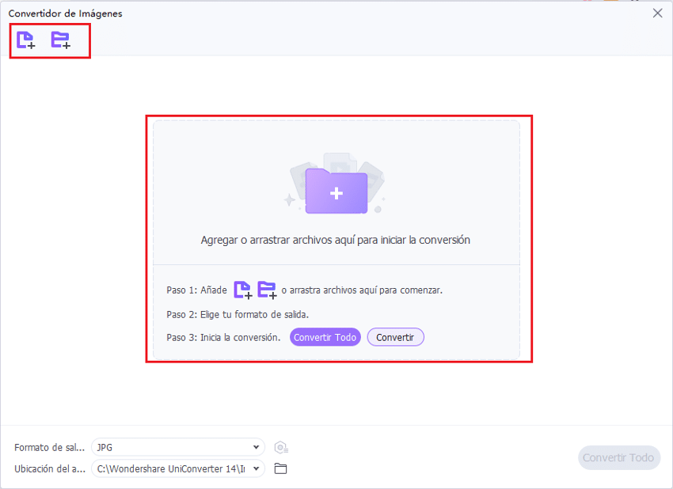Click the 'Ubicación del a...' label

(49, 468)
